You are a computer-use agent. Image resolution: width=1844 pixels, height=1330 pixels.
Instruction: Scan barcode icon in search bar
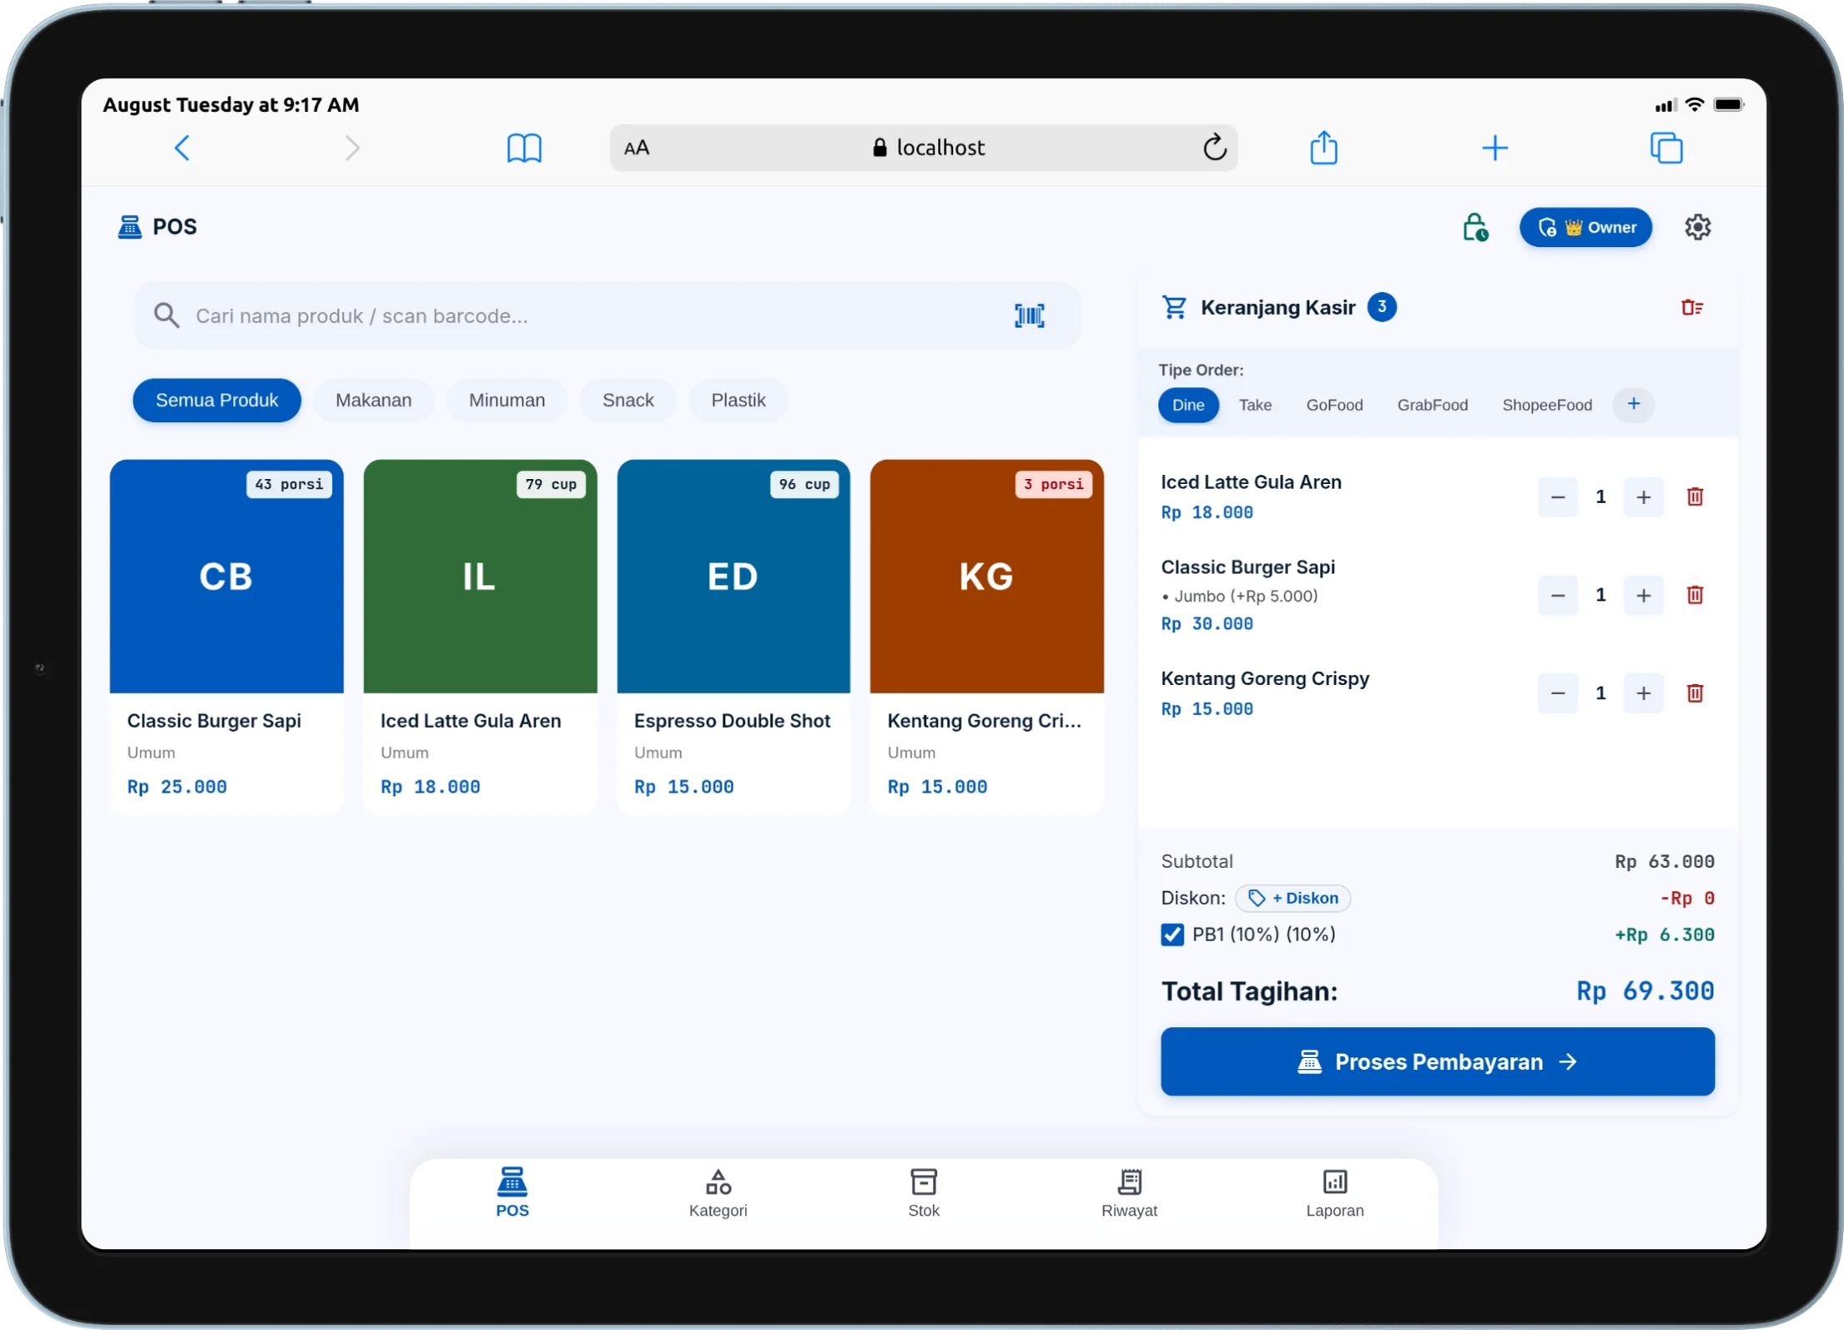pyautogui.click(x=1029, y=315)
